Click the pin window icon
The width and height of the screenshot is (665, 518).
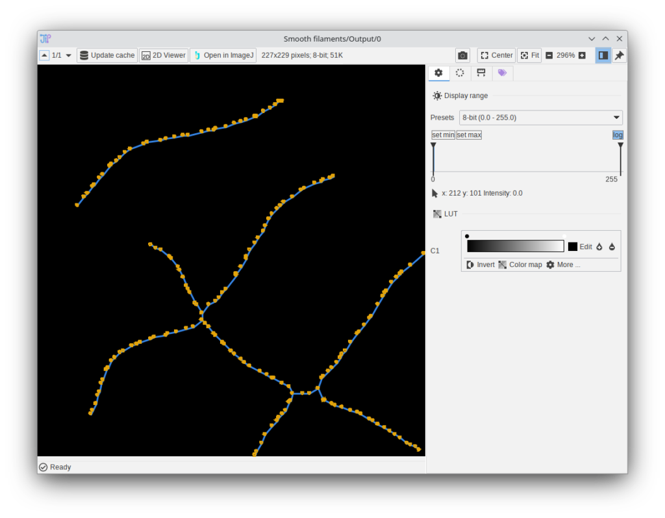[620, 55]
